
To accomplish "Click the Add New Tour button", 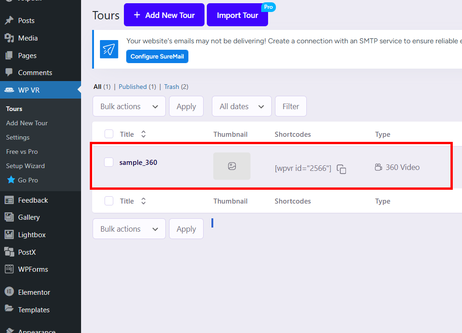I will [x=164, y=15].
